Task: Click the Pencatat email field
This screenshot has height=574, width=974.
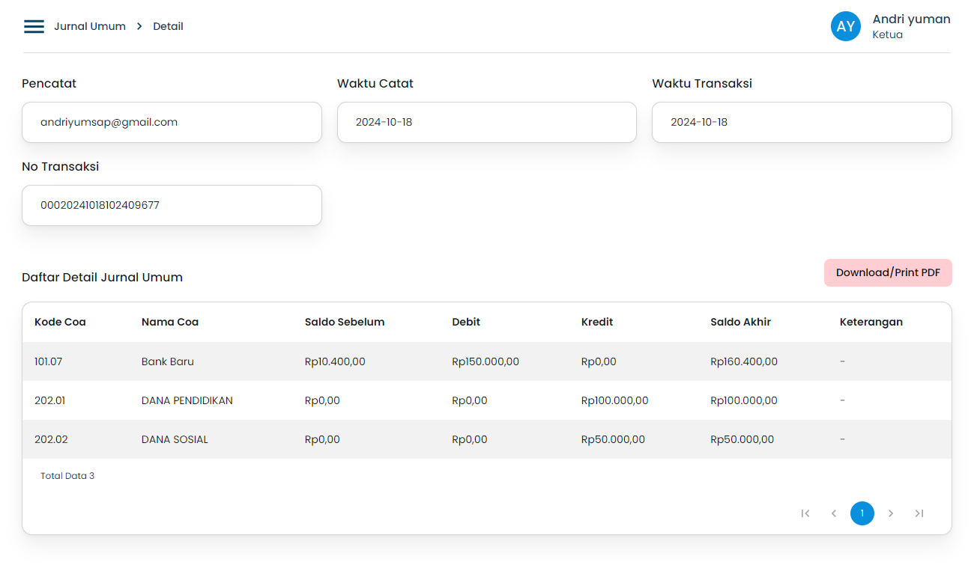Action: pos(172,122)
